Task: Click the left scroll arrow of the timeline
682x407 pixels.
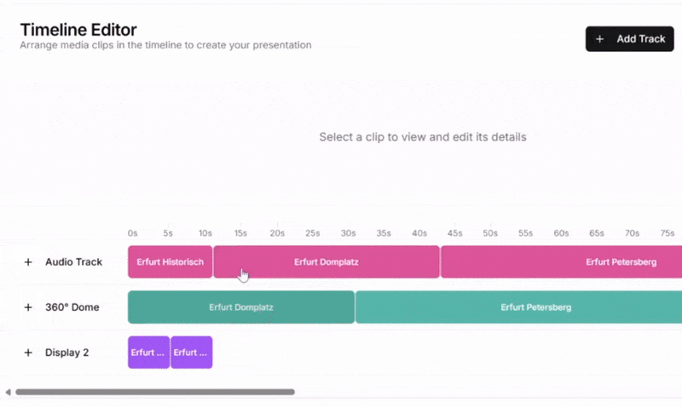Action: [8, 393]
